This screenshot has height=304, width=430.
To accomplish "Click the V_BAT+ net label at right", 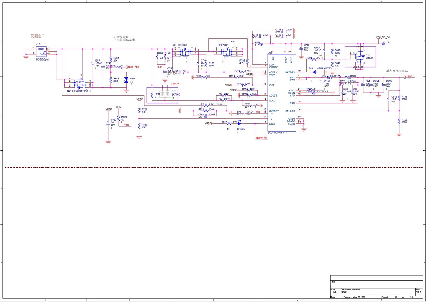I will [x=409, y=76].
